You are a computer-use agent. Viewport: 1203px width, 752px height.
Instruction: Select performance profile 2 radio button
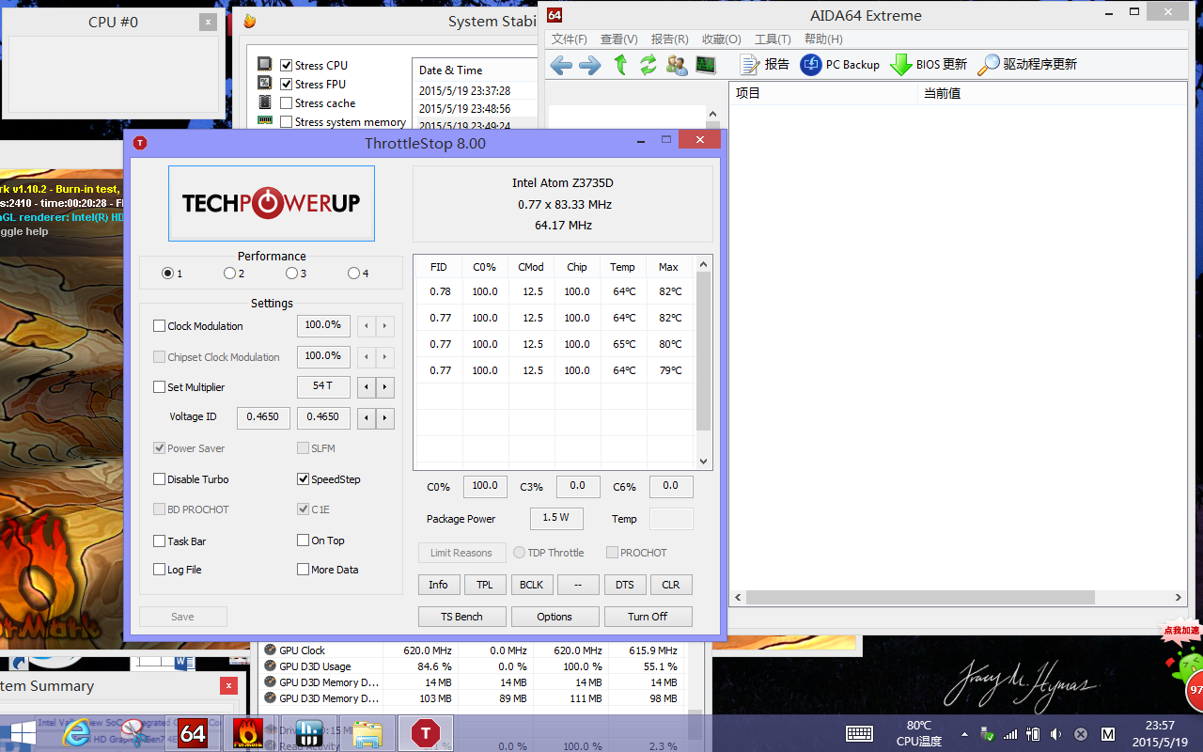pyautogui.click(x=229, y=274)
